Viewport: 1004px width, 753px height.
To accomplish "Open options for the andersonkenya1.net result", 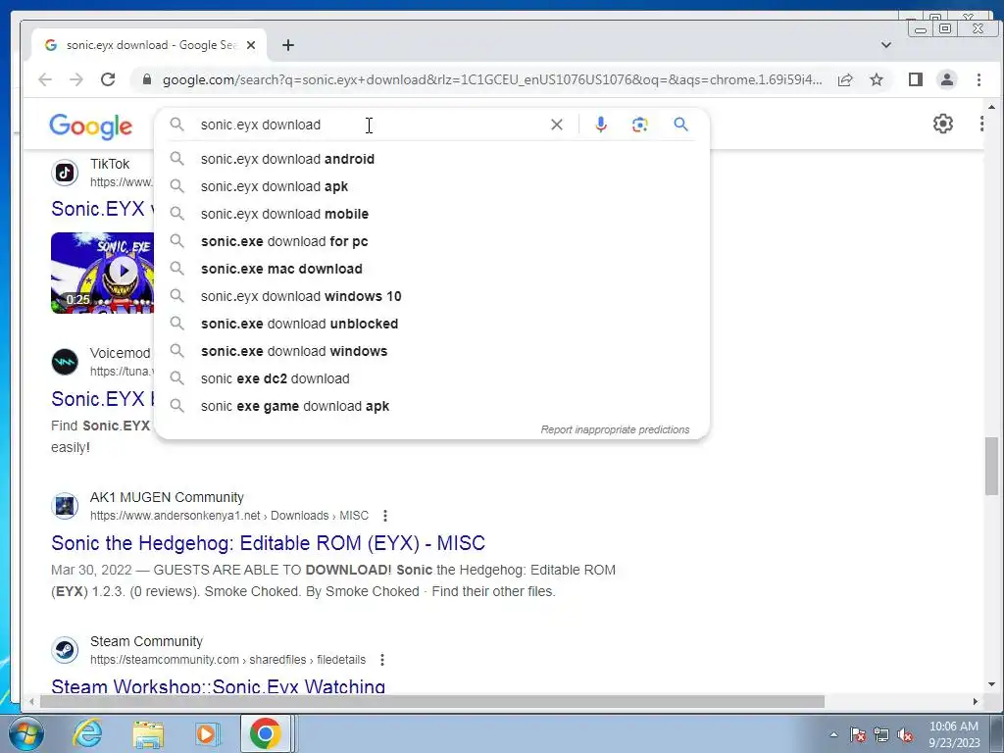I will [x=384, y=516].
